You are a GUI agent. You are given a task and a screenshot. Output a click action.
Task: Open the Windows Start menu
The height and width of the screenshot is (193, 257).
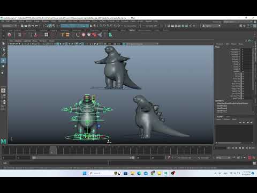click(85, 173)
